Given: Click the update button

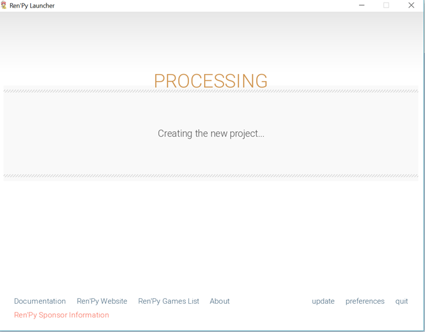Looking at the screenshot, I should click(x=323, y=301).
